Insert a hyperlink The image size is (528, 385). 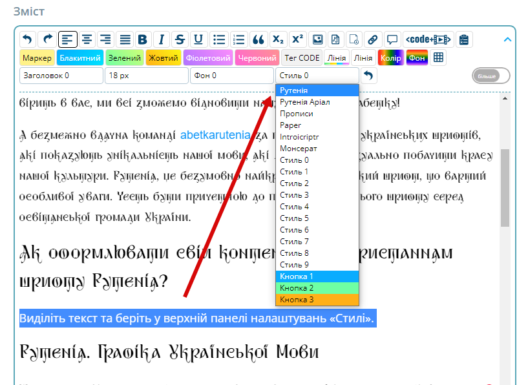(372, 39)
